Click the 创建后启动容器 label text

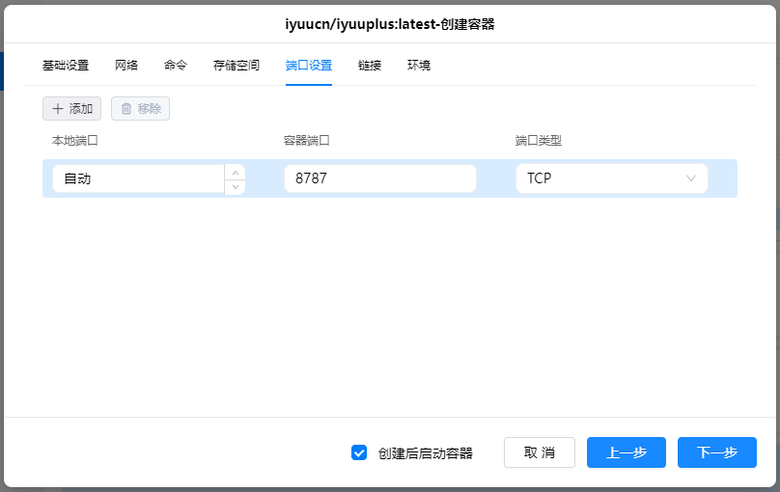[x=426, y=452]
